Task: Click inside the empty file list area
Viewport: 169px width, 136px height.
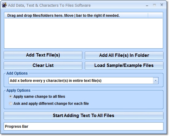Action: click(x=84, y=33)
